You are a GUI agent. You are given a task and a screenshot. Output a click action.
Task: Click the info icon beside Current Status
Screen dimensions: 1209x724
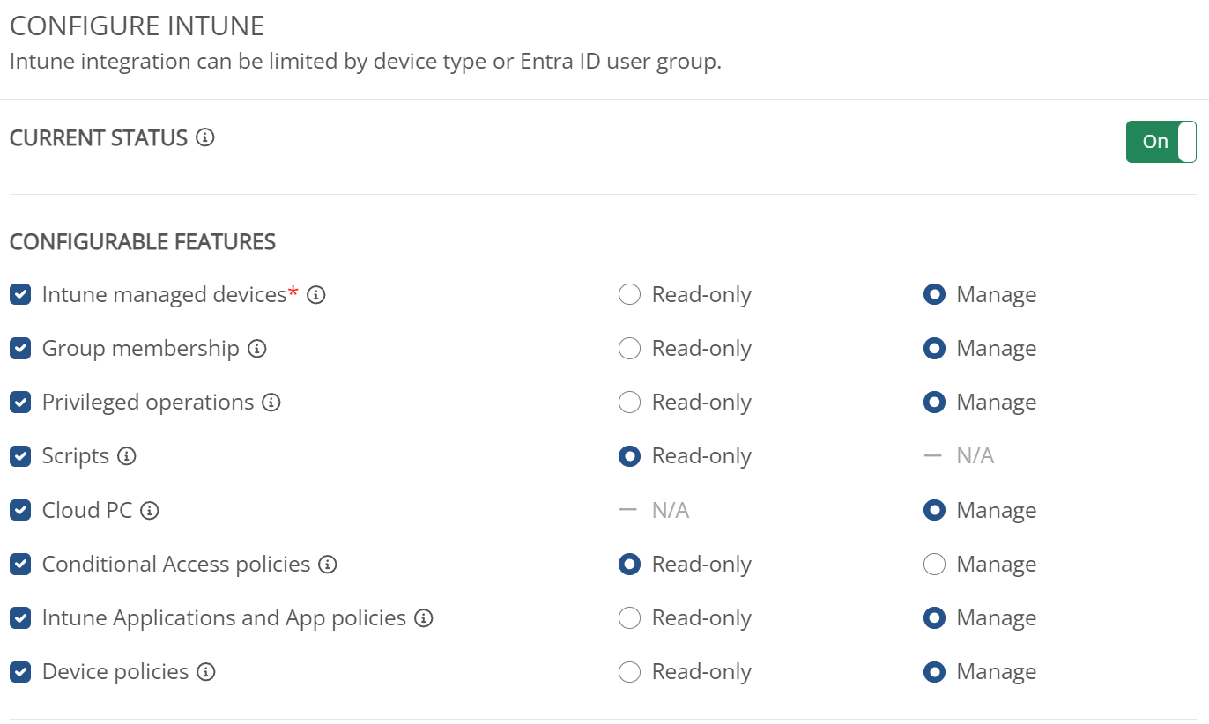click(205, 138)
